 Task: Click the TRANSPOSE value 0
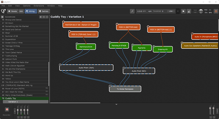click(163, 11)
